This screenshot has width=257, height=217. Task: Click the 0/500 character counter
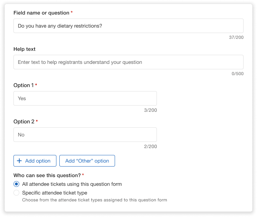[x=237, y=74]
